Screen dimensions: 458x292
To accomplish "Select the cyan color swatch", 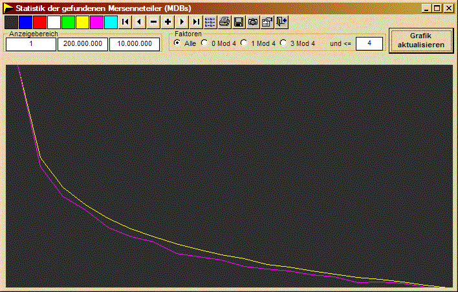I will pos(111,22).
